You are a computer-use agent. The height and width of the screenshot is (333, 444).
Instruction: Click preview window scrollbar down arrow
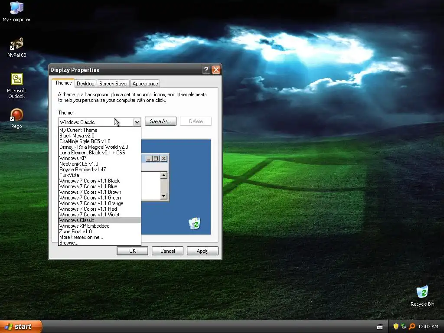163,196
